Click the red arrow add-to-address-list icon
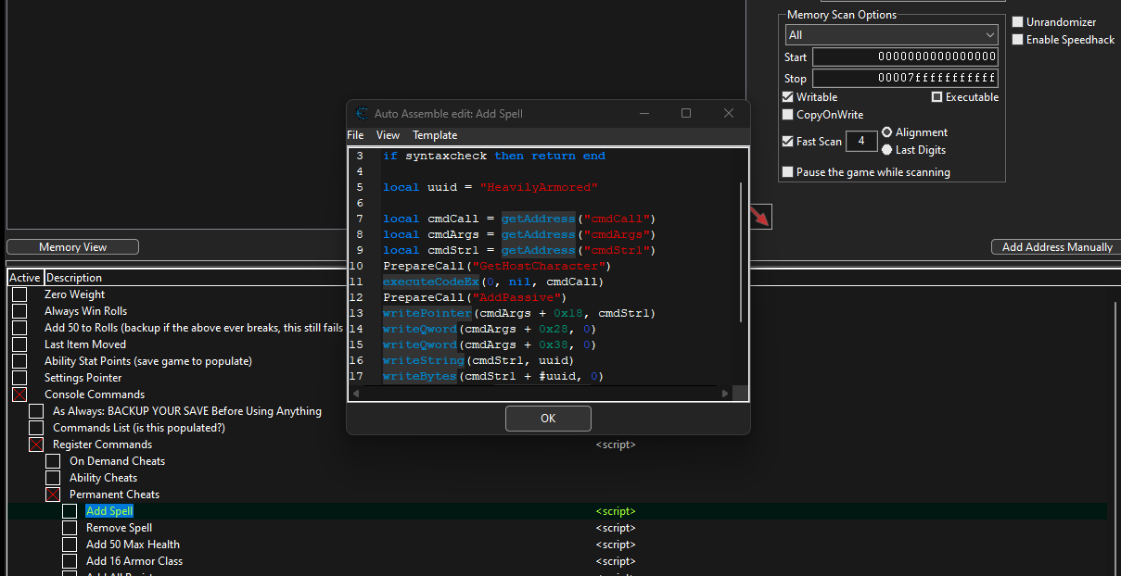 coord(761,217)
